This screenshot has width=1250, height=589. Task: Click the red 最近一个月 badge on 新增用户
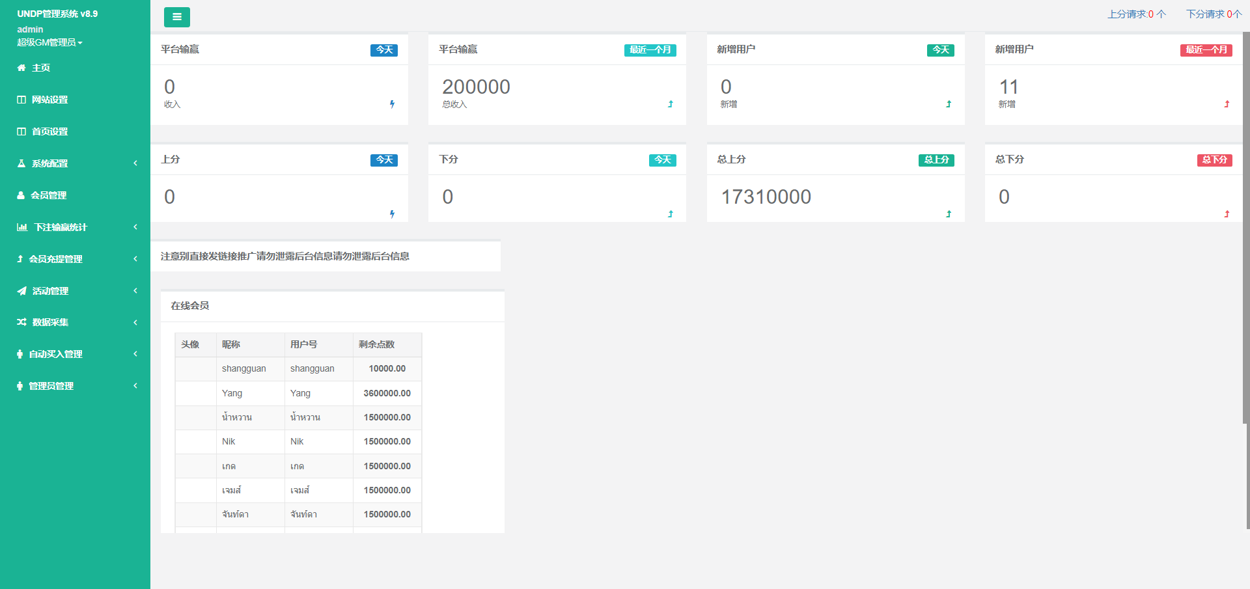pos(1206,50)
